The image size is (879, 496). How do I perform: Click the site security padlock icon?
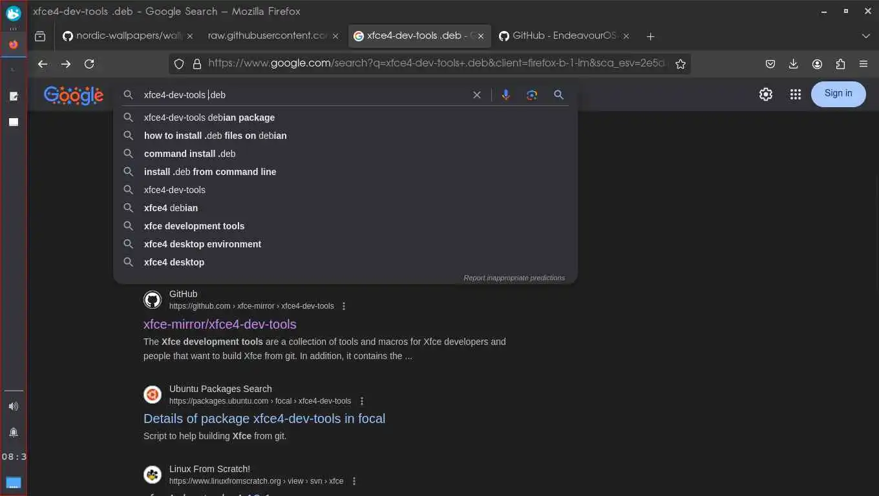[196, 64]
